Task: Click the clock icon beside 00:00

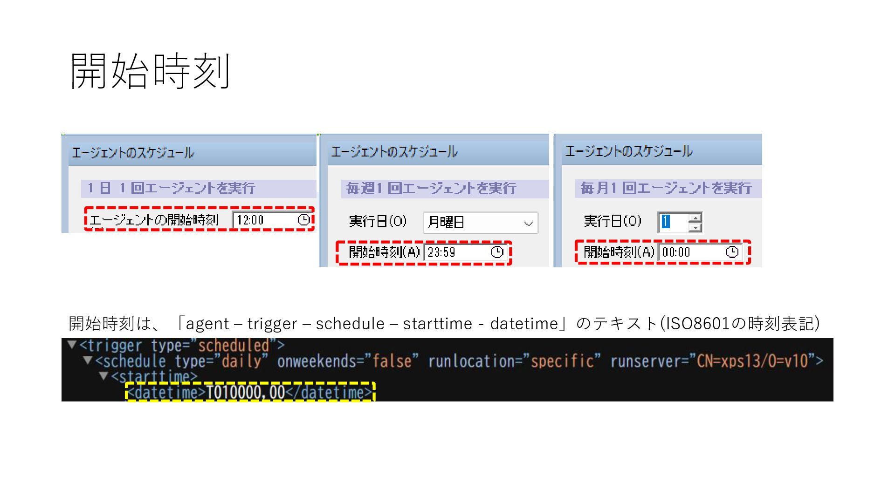Action: 732,252
